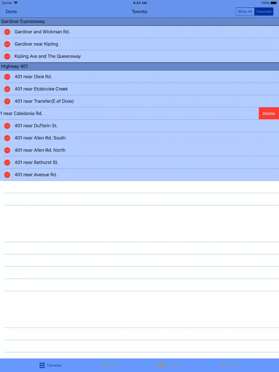279x372 pixels.
Task: Choose the "401 near Etobicoke Creek" camera
Action: [41, 89]
